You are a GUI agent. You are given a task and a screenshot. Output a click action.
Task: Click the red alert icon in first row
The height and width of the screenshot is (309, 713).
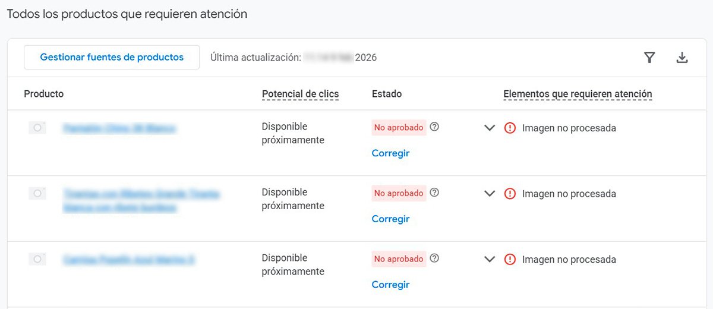coord(510,128)
